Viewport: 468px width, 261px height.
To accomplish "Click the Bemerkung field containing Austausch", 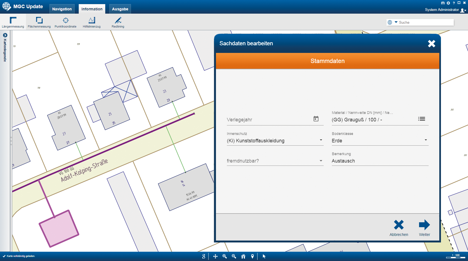I will point(380,161).
